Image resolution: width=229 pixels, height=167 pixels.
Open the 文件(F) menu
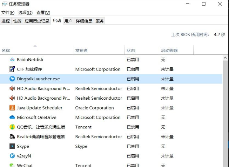(x=8, y=13)
